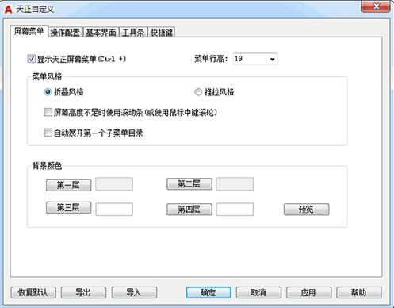Screen dimensions: 394x308
Task: Click the 第一层 button
Action: [x=69, y=185]
